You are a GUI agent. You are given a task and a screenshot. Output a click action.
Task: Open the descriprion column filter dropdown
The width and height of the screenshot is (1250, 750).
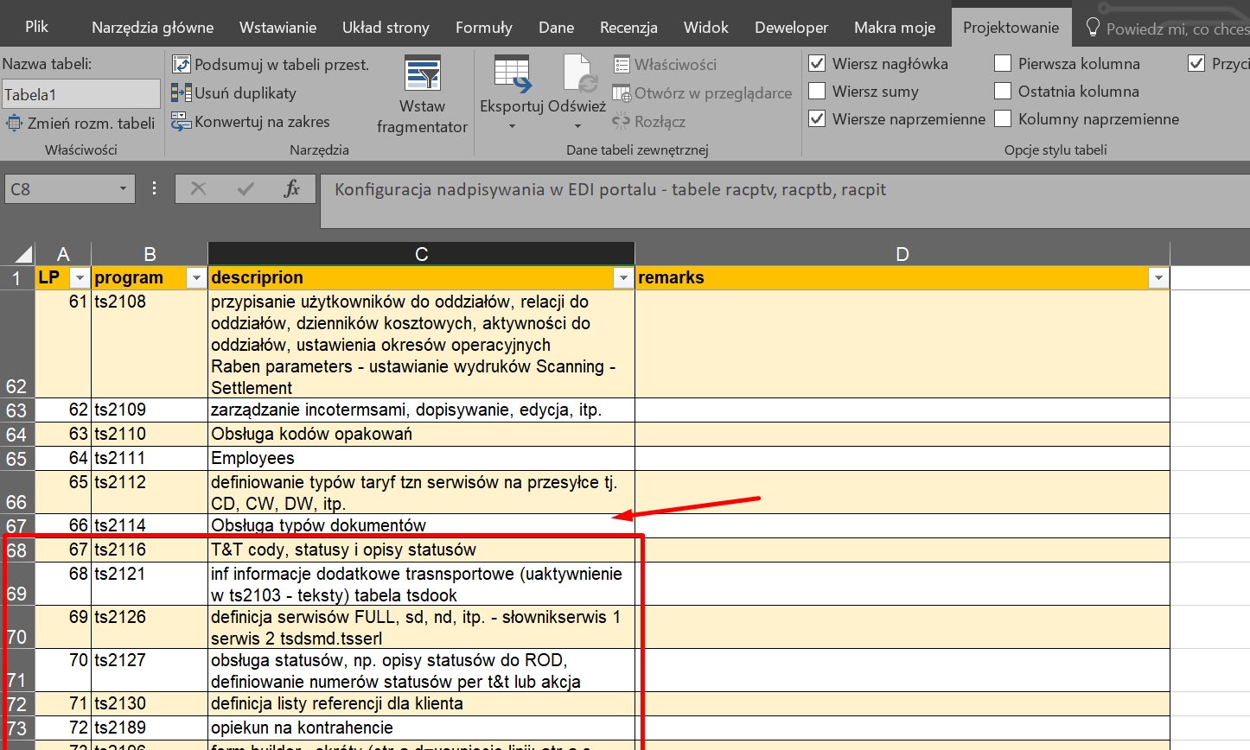tap(622, 278)
